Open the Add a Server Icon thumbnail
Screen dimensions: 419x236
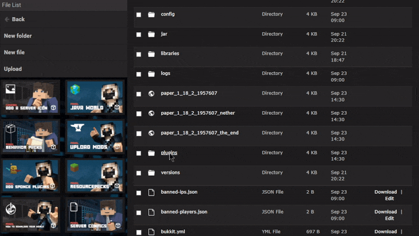click(x=31, y=97)
